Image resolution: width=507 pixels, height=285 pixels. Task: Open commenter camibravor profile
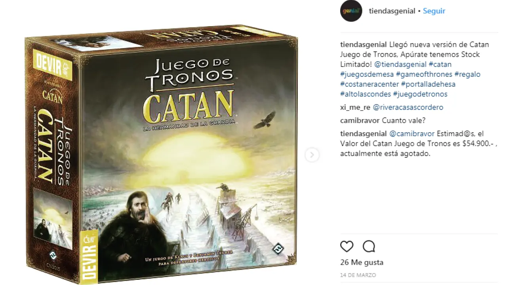point(360,120)
